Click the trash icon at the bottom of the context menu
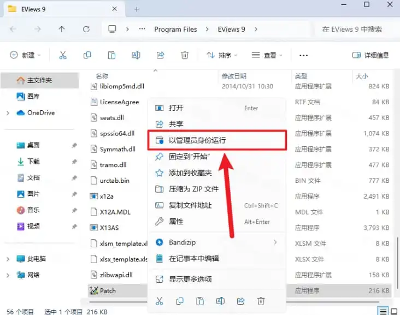400x315 pixels. click(261, 301)
